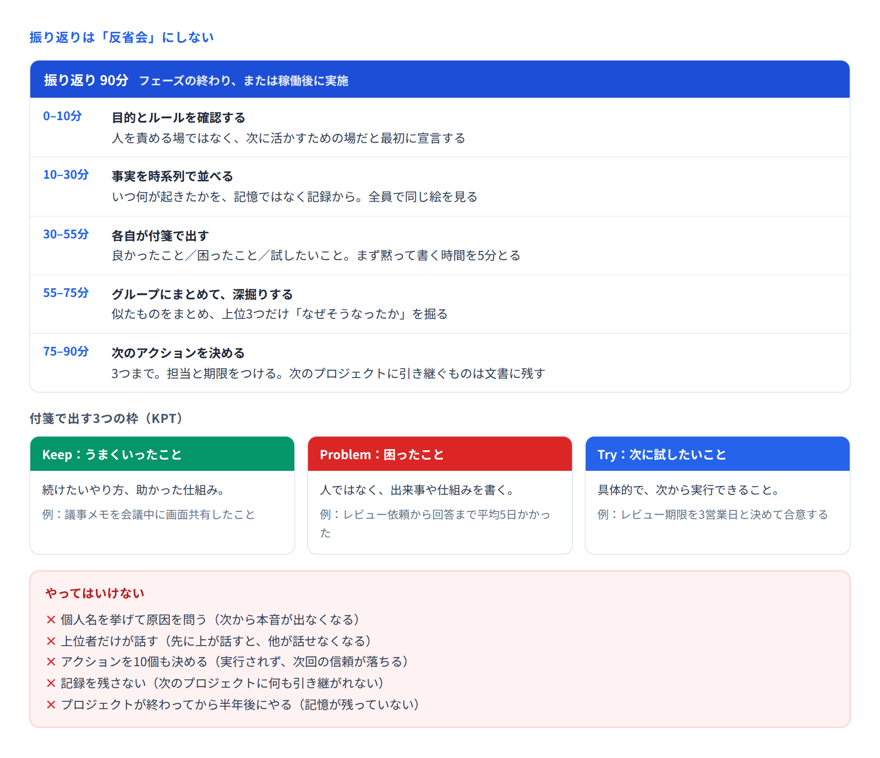
Task: Click the step title 目的とルールを確認する
Action: tap(178, 118)
